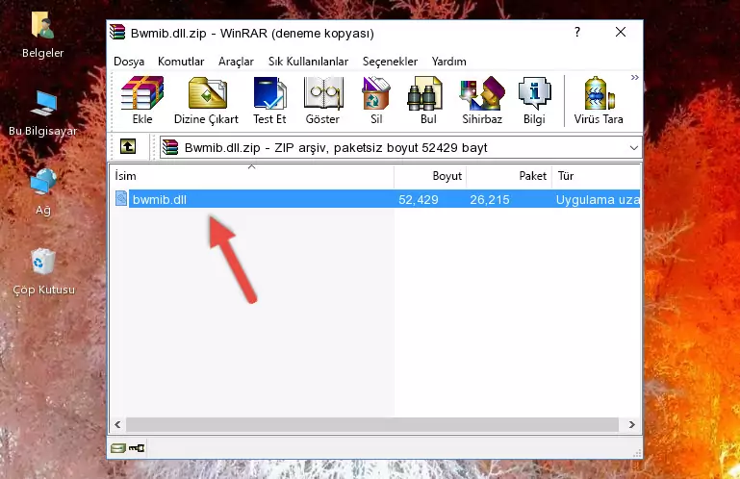The width and height of the screenshot is (740, 479).
Task: Close the WinRAR window
Action: point(621,32)
